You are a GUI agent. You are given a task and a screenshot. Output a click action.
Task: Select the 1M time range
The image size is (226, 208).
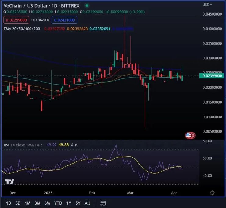27,203
